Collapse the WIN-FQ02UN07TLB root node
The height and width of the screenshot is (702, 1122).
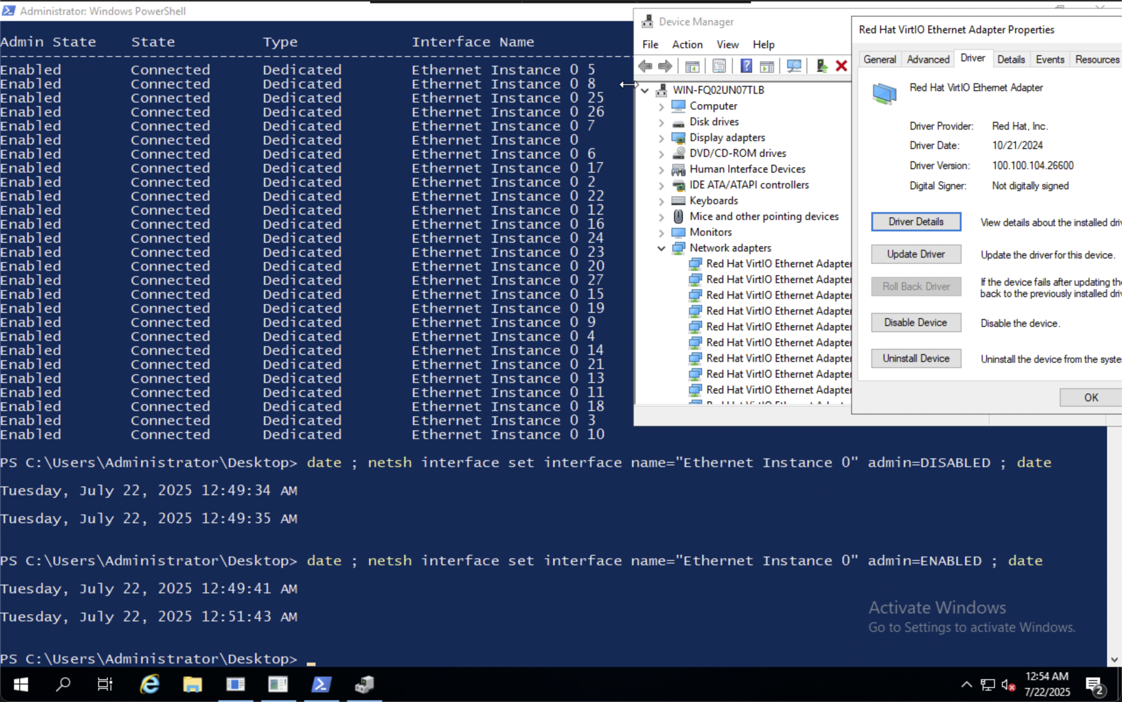pos(645,90)
